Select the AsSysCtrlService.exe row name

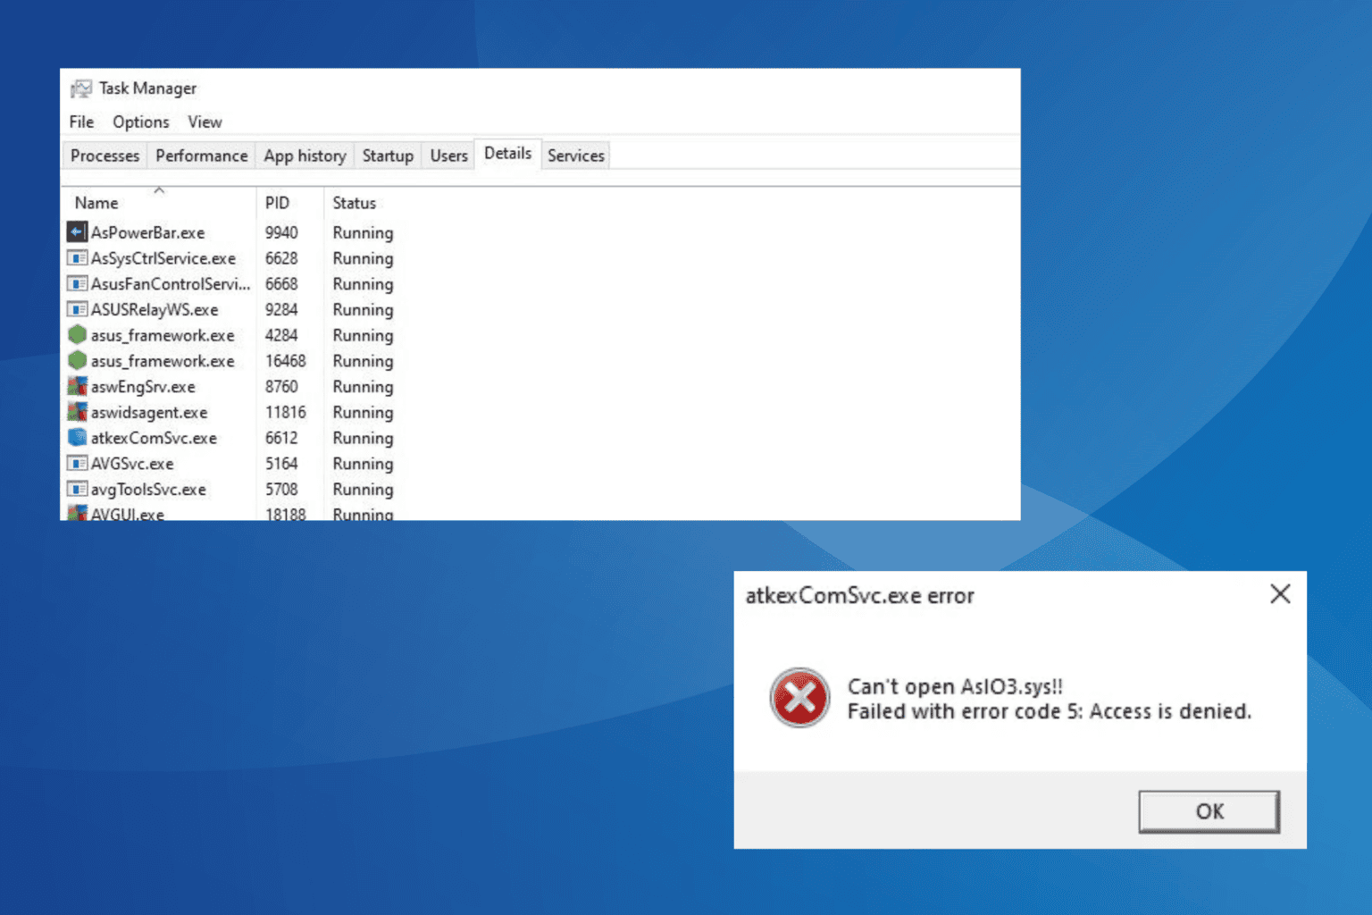tap(163, 258)
